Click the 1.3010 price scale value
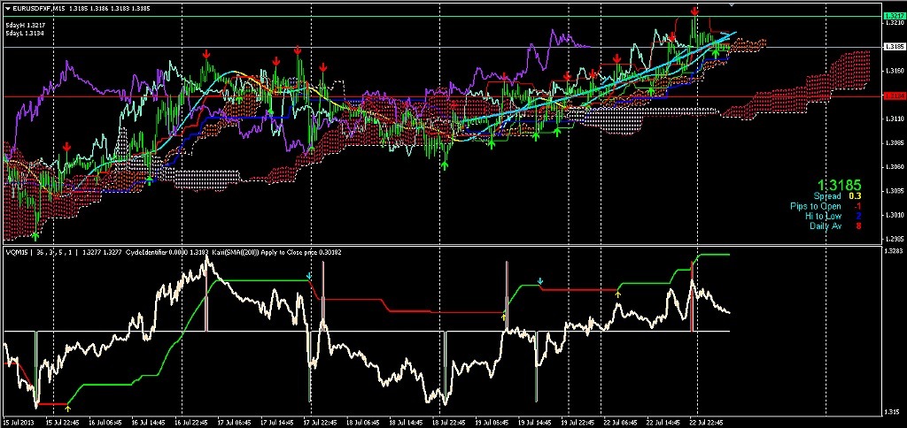Image resolution: width=907 pixels, height=428 pixels. coord(894,215)
